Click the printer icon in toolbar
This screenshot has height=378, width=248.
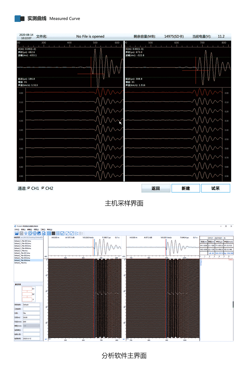(x=34, y=233)
